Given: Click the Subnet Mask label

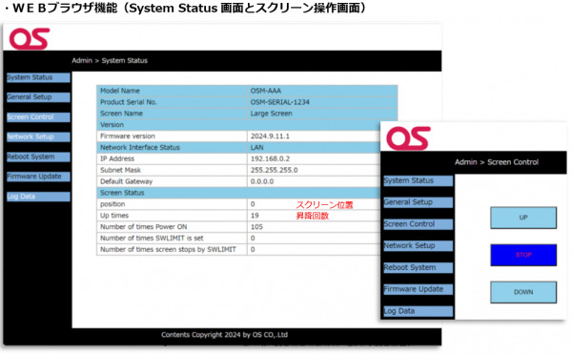Looking at the screenshot, I should click(120, 170).
